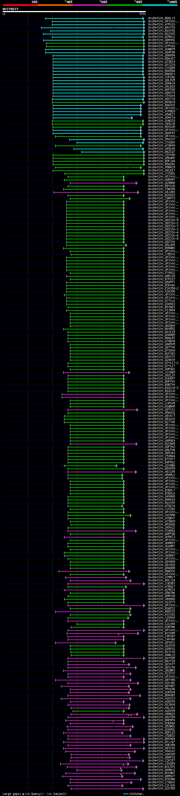Screen dimensions: 180x796
Task: Open hit UniRef100_B1Q3J6-2
Action: [x=163, y=388]
